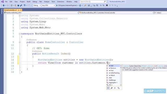Image resolution: width=167 pixels, height=94 pixels.
Task: Click IntelliSense list scrollbar down arrow
Action: point(121,85)
